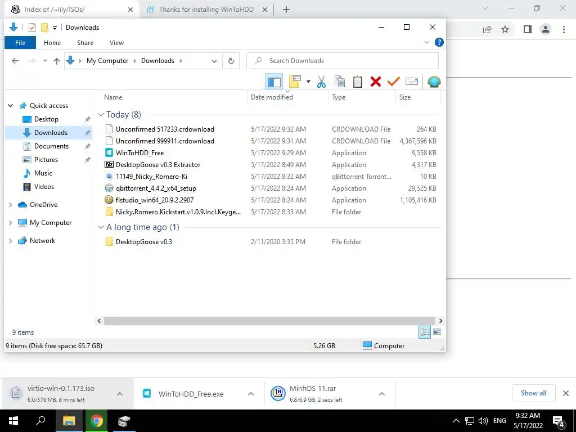
Task: Click the Search Downloads field
Action: pos(343,61)
